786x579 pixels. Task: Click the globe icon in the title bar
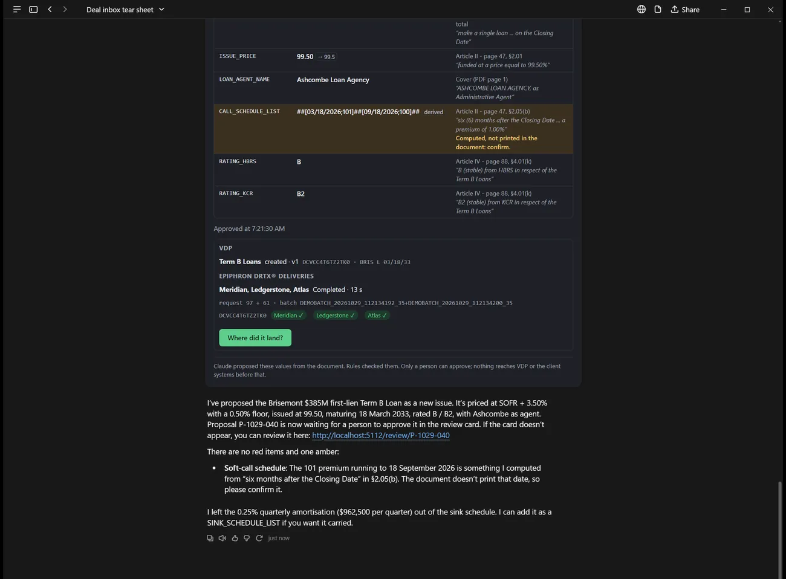(x=641, y=10)
